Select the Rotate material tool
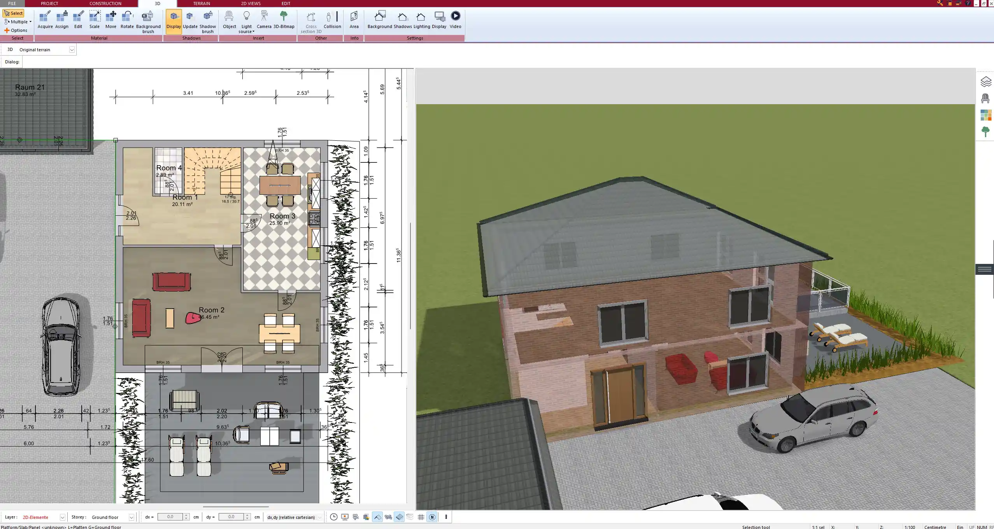This screenshot has width=994, height=529. [x=127, y=20]
